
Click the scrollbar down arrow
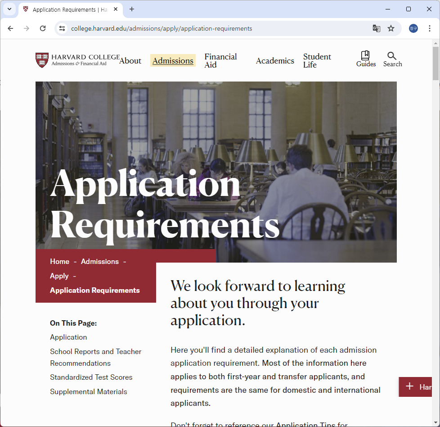436,422
